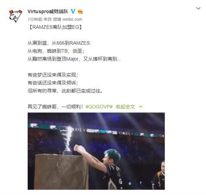The image size is (206, 196).
Task: Click the orange crown membership badge
Action: click(x=80, y=12)
